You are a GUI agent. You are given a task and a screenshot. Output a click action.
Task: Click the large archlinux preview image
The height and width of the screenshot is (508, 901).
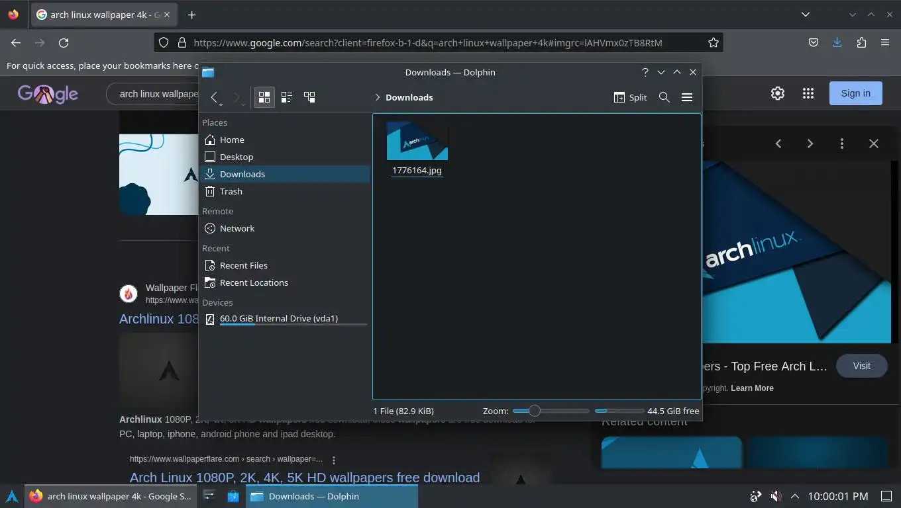tap(796, 251)
